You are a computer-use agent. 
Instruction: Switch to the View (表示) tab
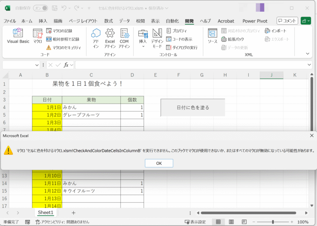[x=155, y=21]
